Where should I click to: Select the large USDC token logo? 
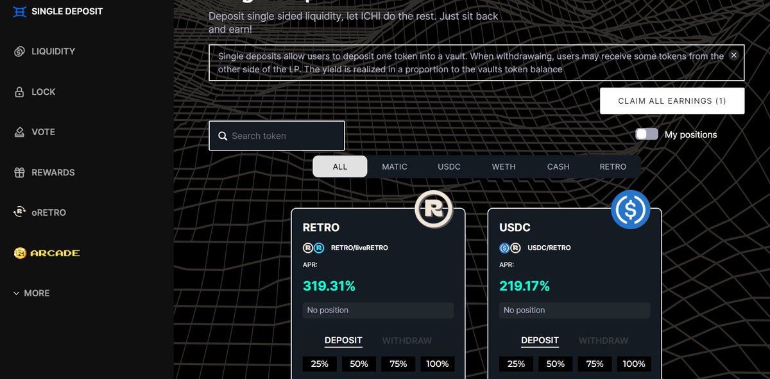tap(630, 209)
